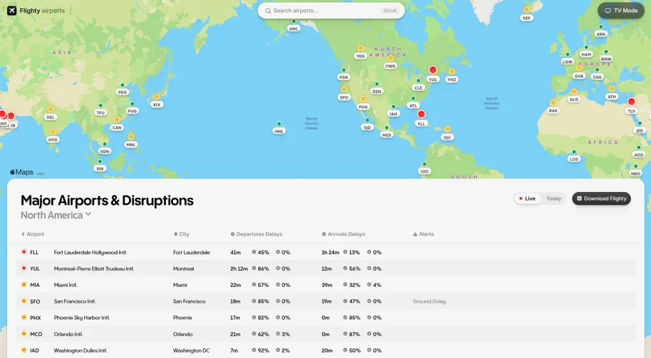Open the MIA Miami Intl. row
Image resolution: width=651 pixels, height=358 pixels.
click(x=326, y=285)
